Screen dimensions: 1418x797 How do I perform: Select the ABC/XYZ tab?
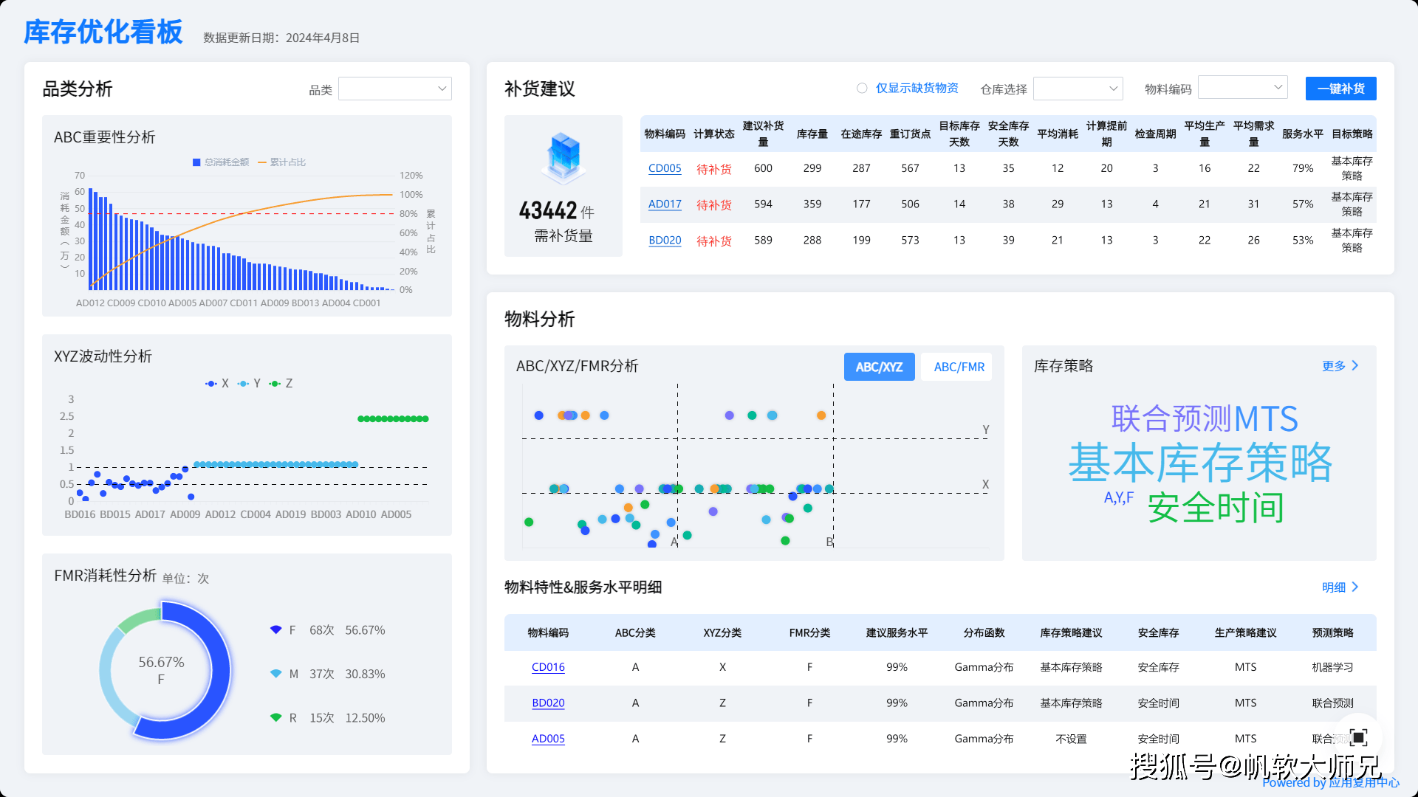[879, 367]
